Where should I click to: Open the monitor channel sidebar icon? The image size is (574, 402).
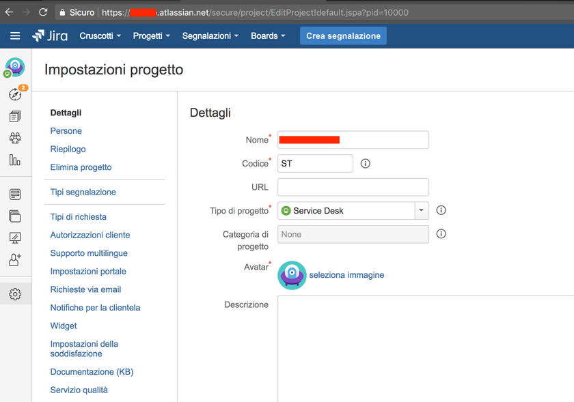(x=15, y=238)
